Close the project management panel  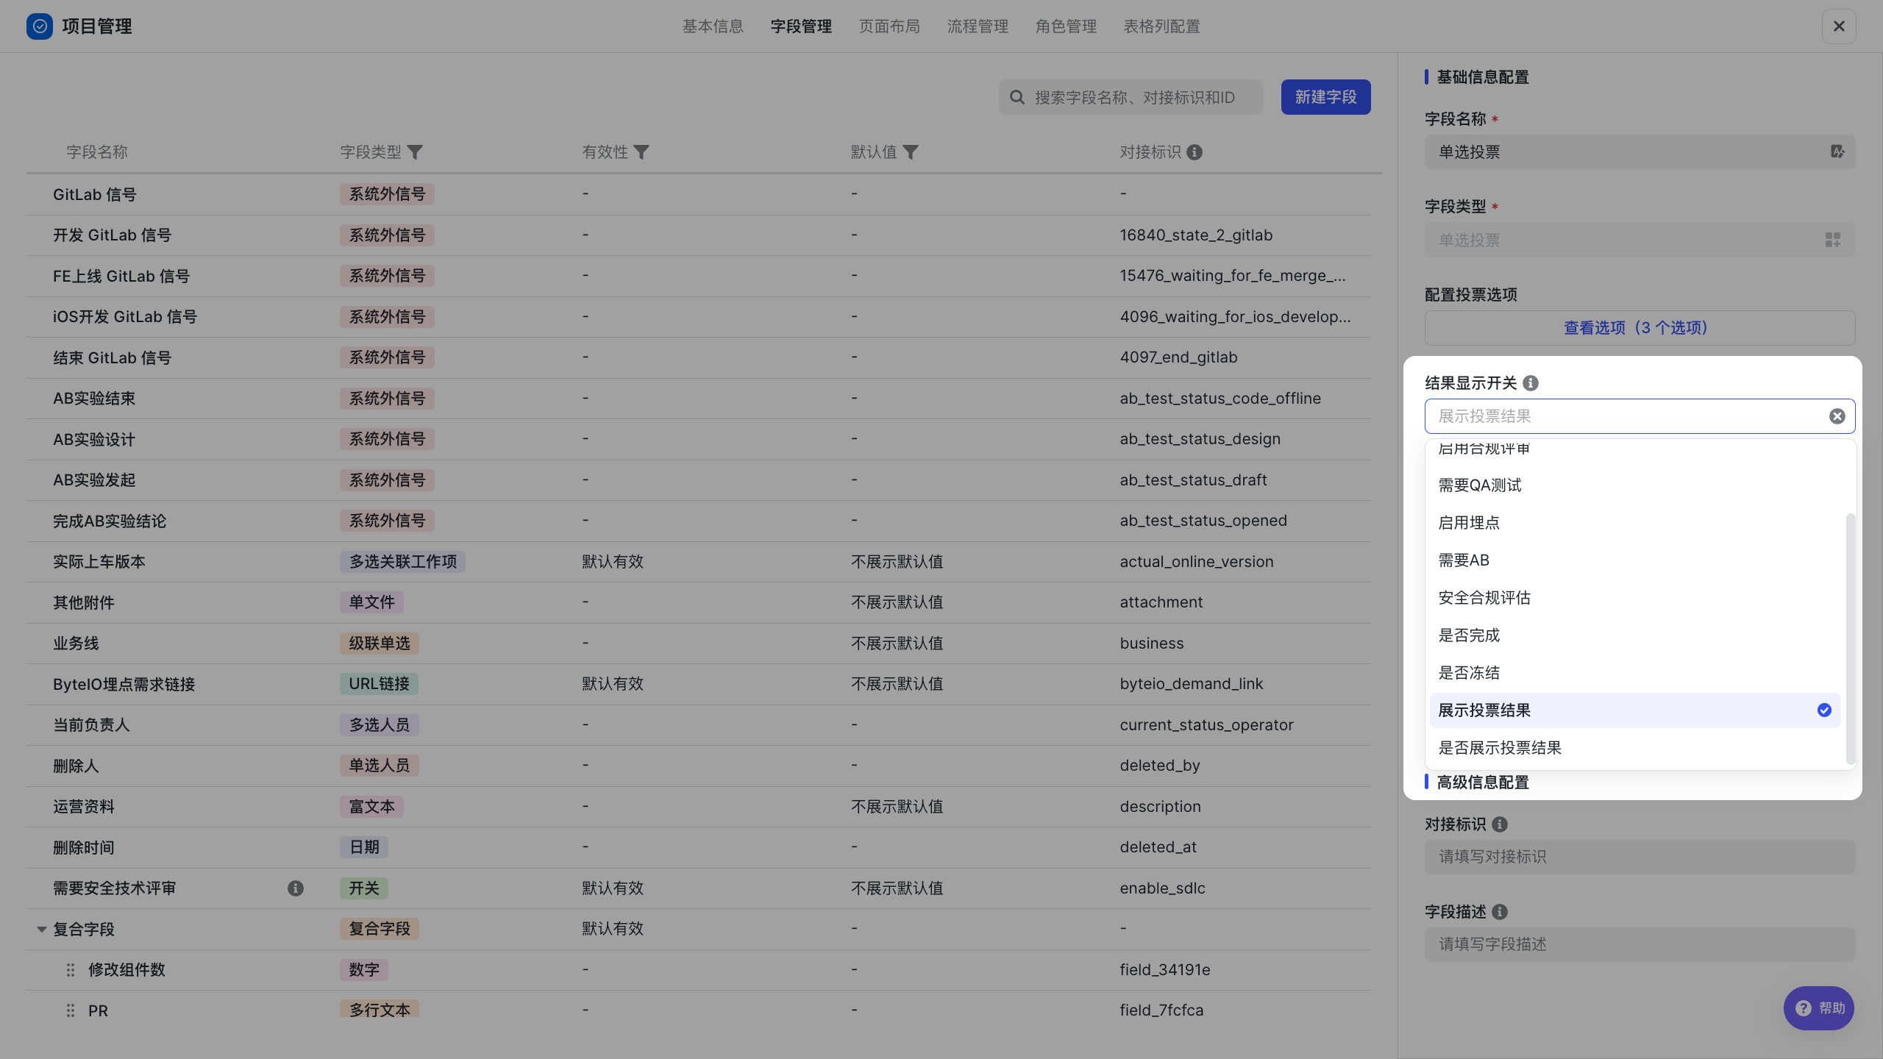1839,26
